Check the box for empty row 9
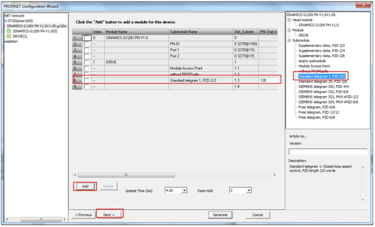Viewport: 375px width, 227px height. point(86,86)
